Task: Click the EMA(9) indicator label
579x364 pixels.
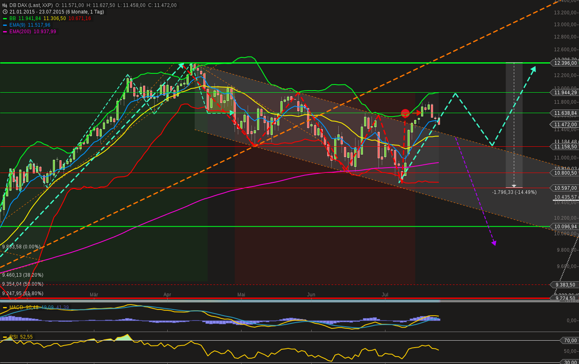Action: (18, 25)
